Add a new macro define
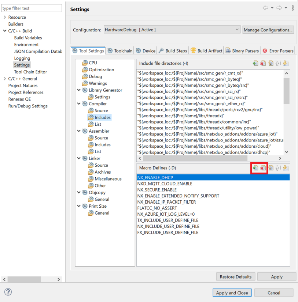 (255, 168)
